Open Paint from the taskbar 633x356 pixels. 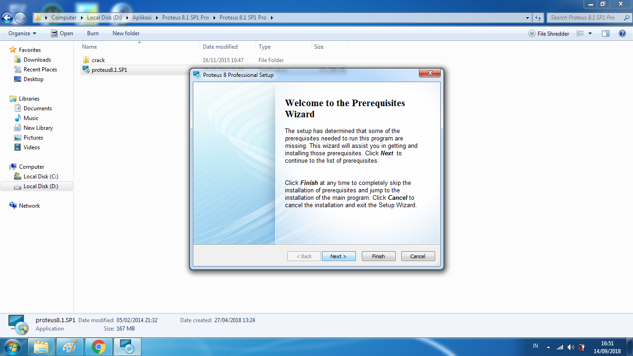[x=70, y=347]
